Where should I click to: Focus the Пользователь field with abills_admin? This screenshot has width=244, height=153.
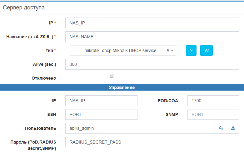click(x=140, y=128)
